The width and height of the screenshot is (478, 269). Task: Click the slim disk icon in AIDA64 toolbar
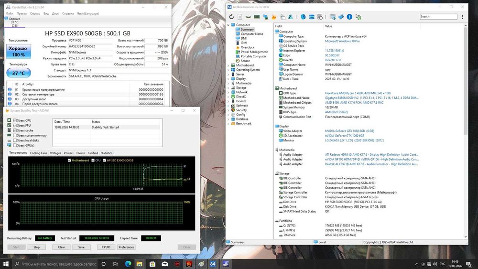pos(249,17)
